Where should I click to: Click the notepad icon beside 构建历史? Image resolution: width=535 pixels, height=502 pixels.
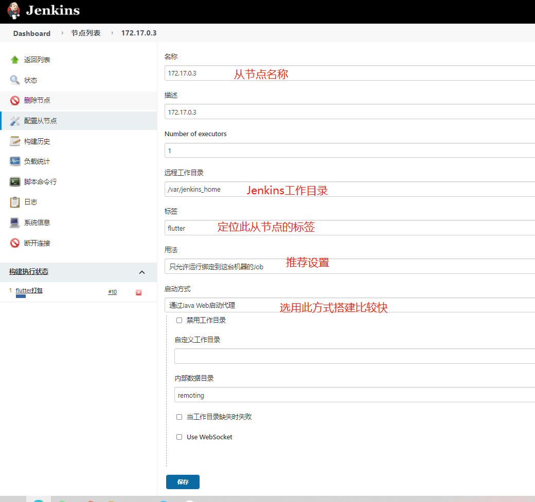(x=15, y=141)
